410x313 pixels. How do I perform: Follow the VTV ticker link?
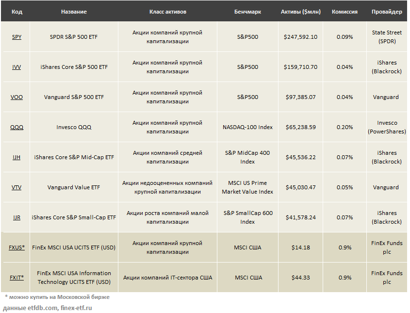point(16,187)
